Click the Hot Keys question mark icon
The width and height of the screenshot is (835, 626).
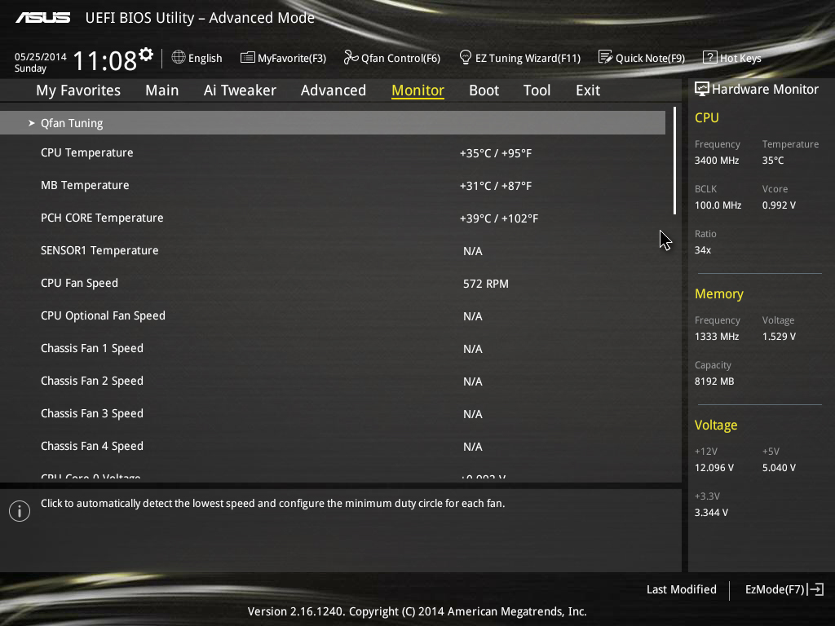[709, 57]
